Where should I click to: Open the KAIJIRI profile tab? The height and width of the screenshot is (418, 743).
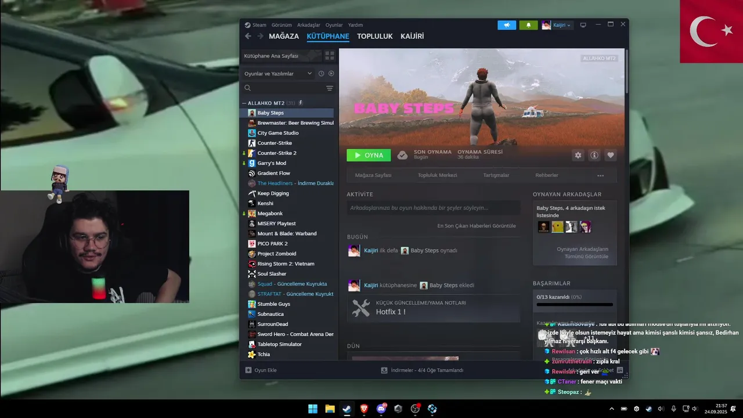click(412, 36)
